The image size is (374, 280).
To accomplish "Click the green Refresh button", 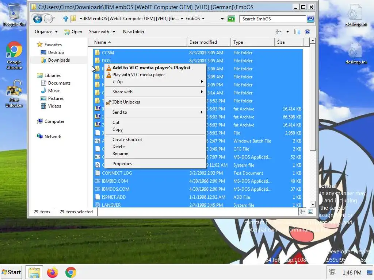I will click(231, 19).
